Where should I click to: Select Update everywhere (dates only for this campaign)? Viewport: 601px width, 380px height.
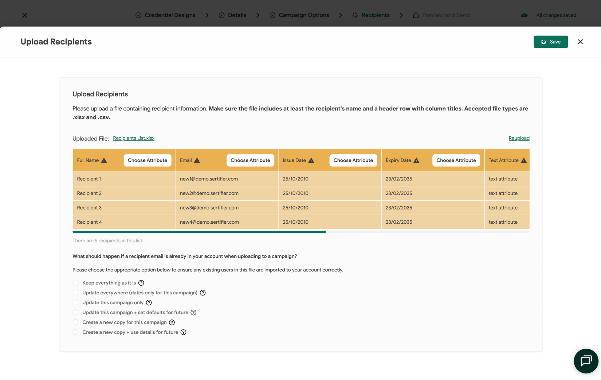coord(75,293)
